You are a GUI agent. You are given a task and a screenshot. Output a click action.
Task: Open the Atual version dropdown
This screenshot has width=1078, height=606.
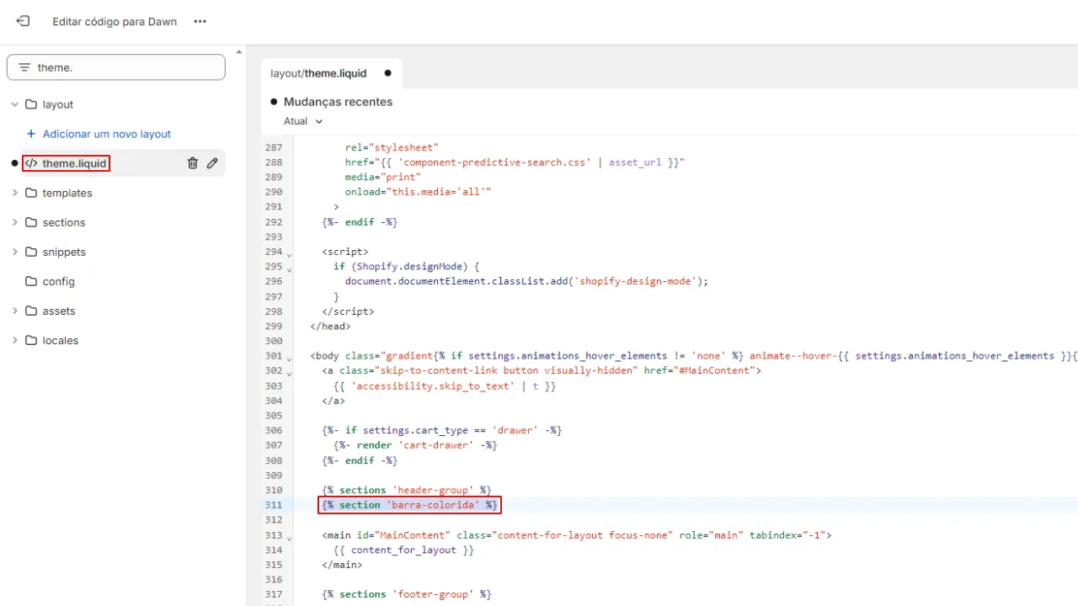pyautogui.click(x=303, y=121)
